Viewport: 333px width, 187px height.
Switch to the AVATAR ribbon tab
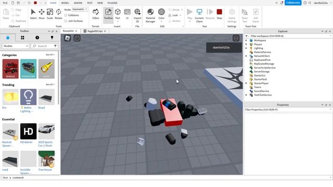[78, 3]
